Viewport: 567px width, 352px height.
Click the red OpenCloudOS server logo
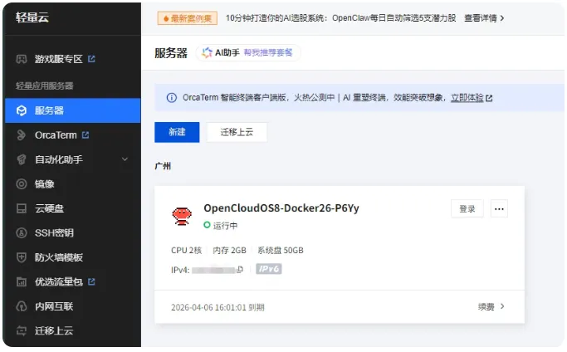[182, 217]
